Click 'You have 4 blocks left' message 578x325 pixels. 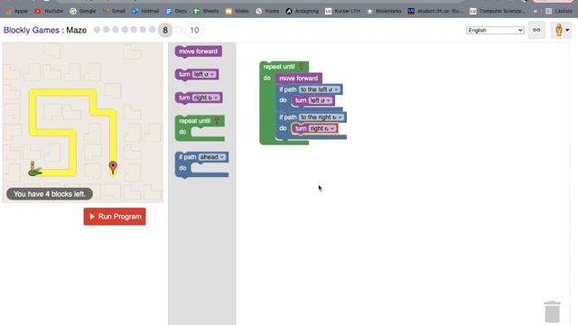[50, 194]
